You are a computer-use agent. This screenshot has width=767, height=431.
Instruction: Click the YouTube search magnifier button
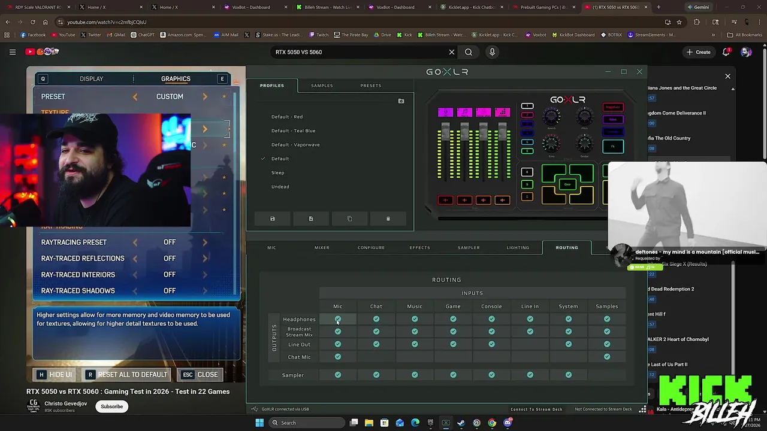(x=469, y=52)
